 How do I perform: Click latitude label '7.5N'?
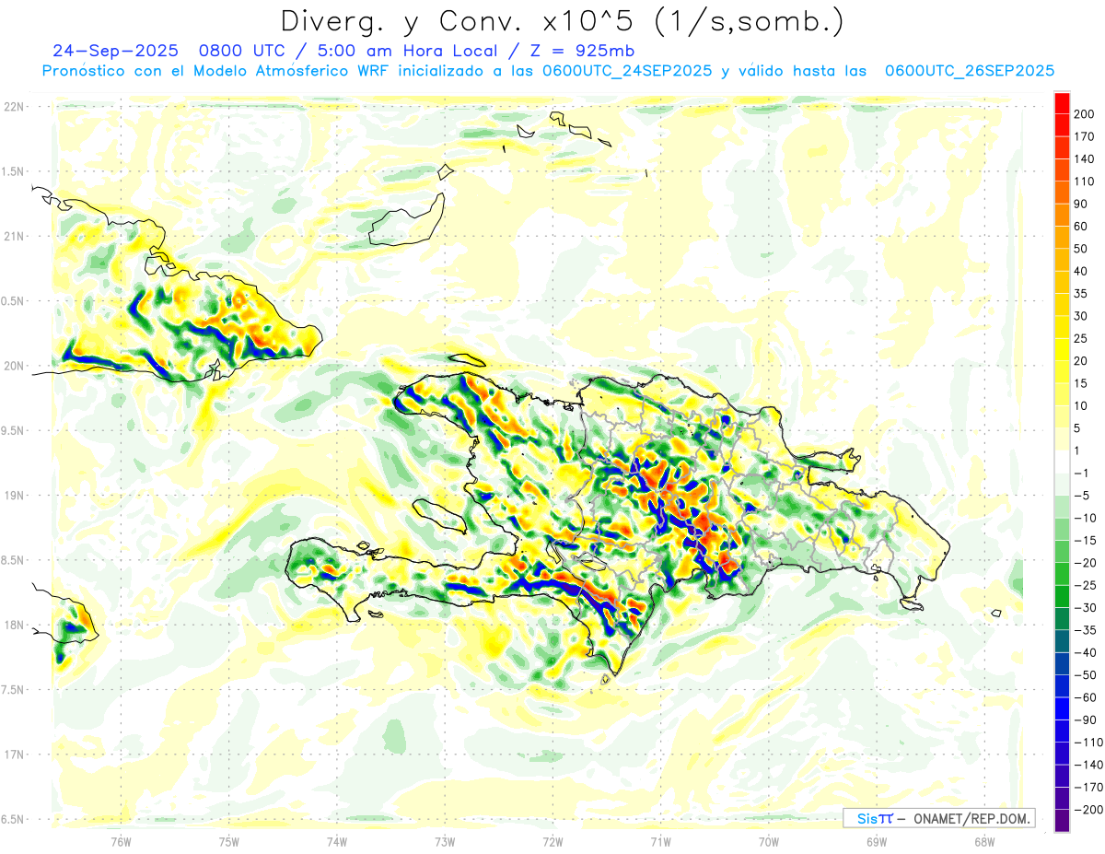[12, 690]
